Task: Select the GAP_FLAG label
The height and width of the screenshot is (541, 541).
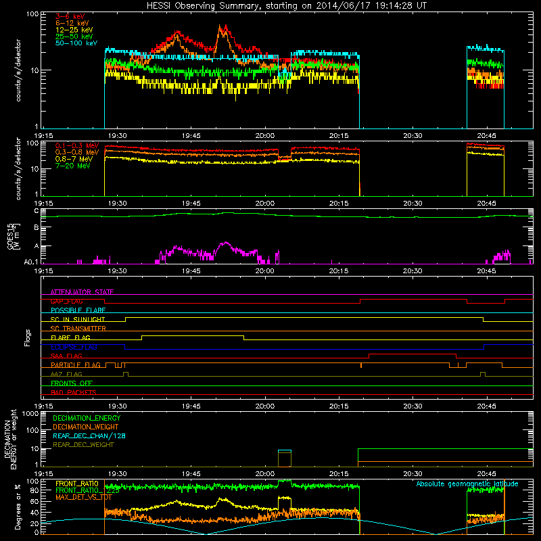Action: (66, 301)
